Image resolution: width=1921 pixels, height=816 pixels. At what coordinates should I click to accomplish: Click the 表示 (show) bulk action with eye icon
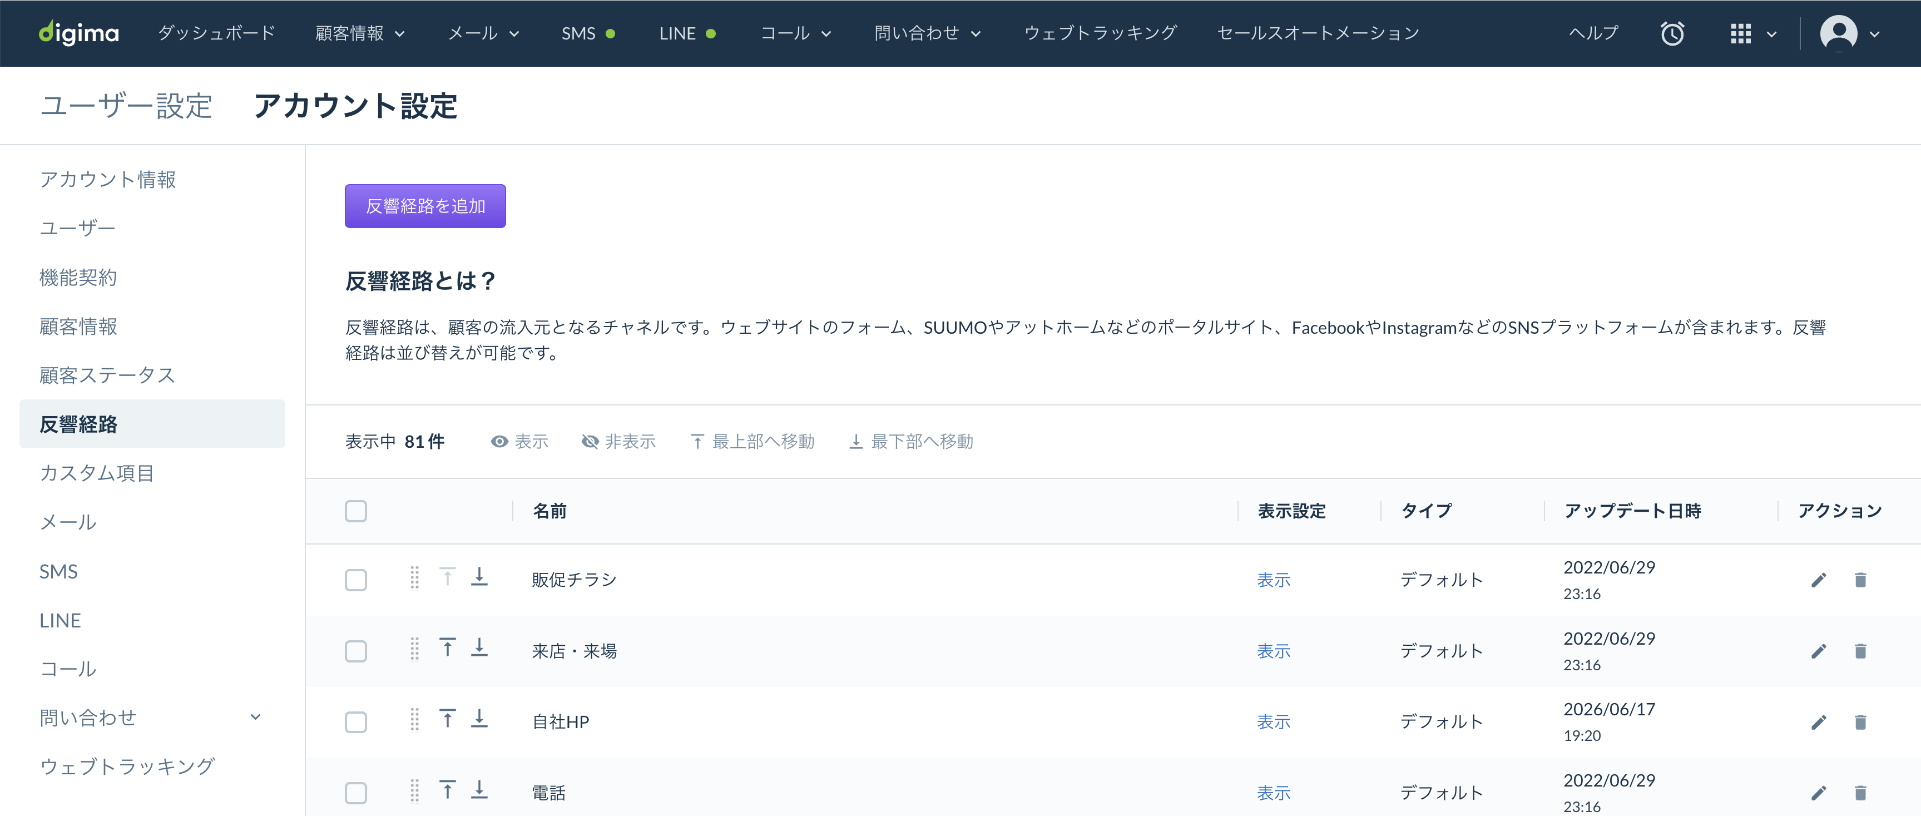coord(520,442)
